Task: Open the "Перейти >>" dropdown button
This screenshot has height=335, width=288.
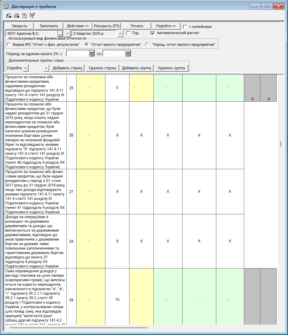Action: pos(166,26)
